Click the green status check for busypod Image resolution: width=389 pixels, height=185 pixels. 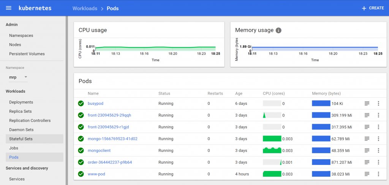pos(81,104)
